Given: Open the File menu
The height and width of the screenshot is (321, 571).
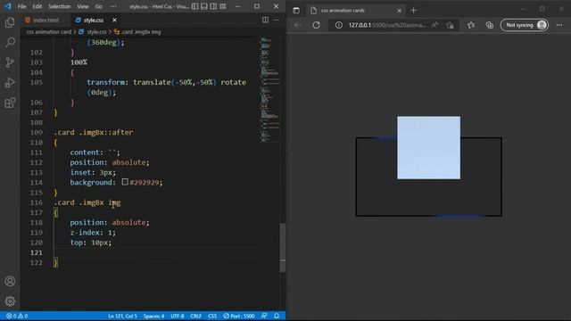Looking at the screenshot, I should tap(21, 6).
